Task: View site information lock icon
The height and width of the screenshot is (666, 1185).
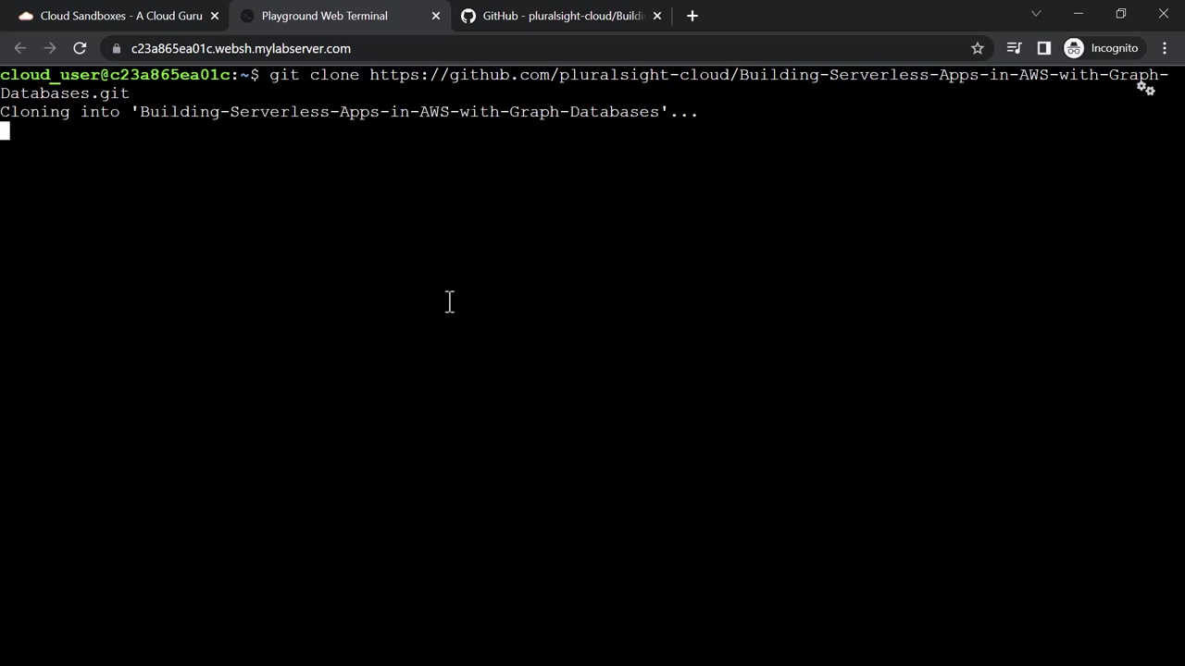Action: pos(116,48)
